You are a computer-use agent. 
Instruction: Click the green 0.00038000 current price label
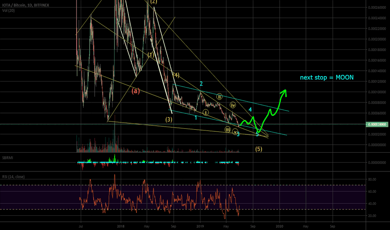click(x=377, y=124)
